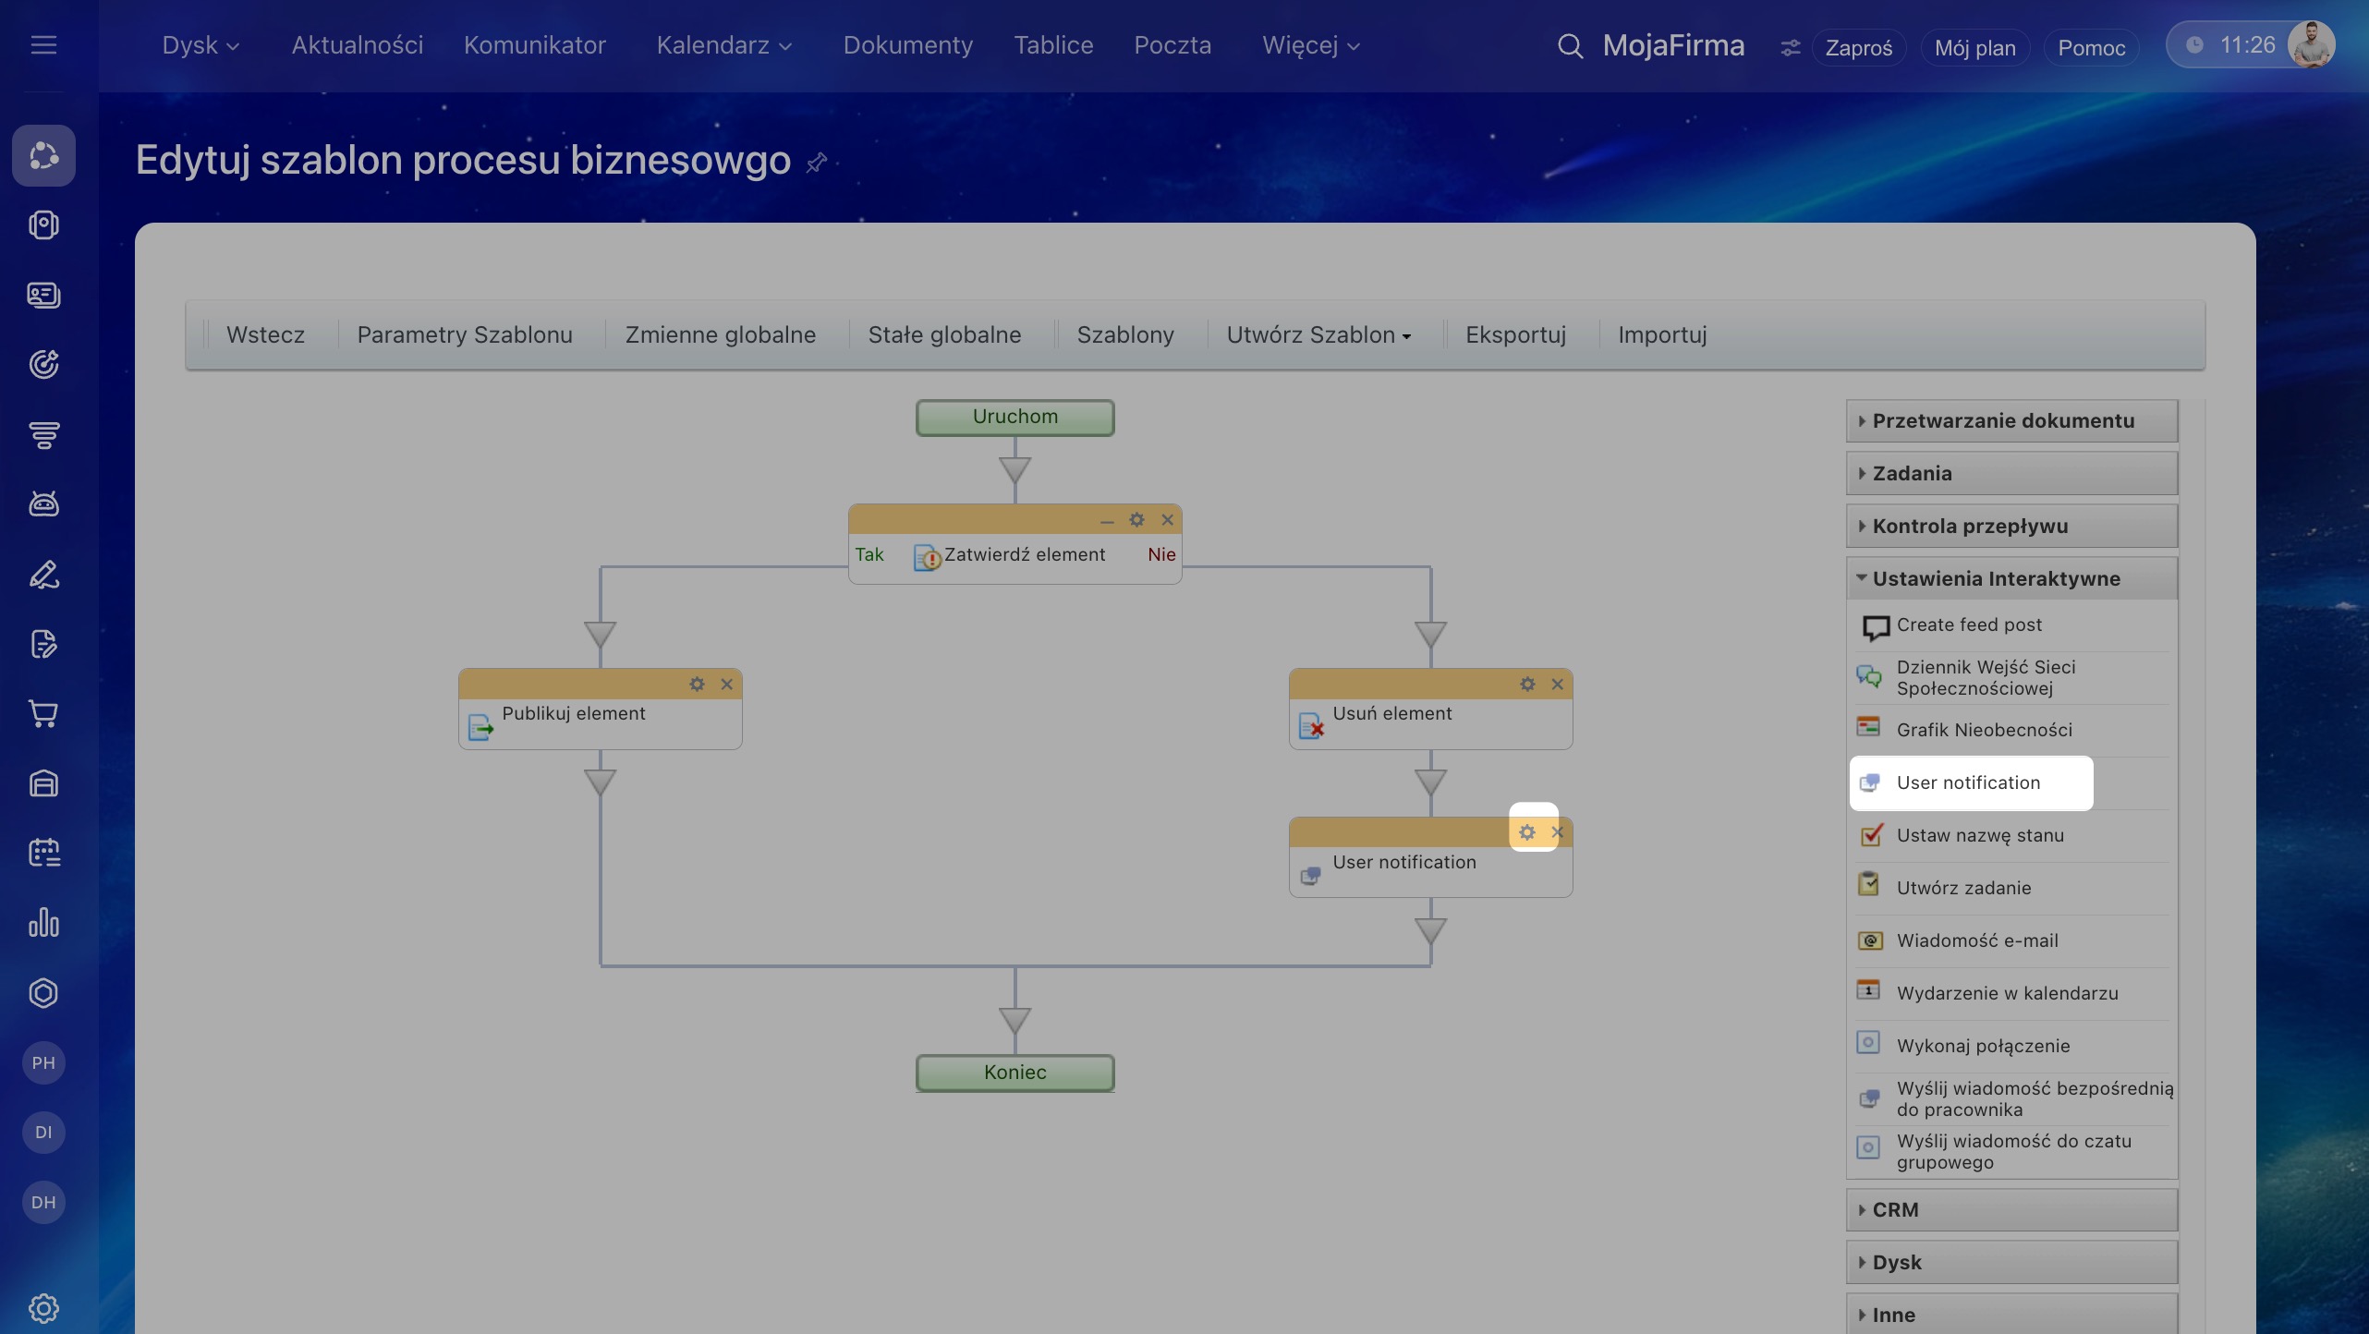Click the pin icon beside page title
This screenshot has height=1334, width=2369.
(x=816, y=164)
